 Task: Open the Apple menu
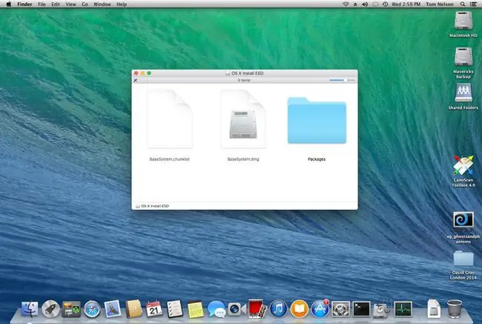(x=9, y=4)
